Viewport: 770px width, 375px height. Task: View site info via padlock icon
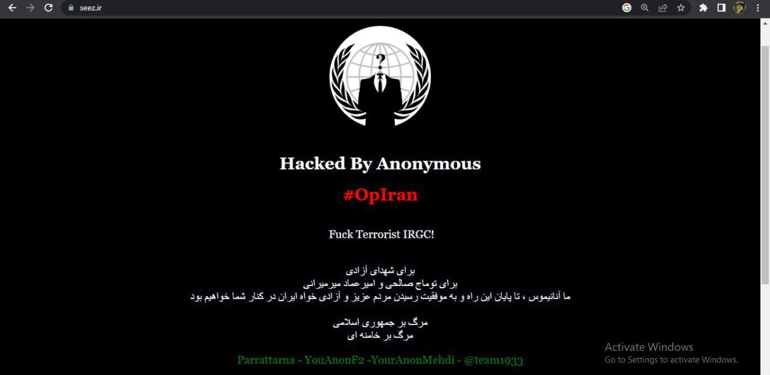tap(70, 8)
